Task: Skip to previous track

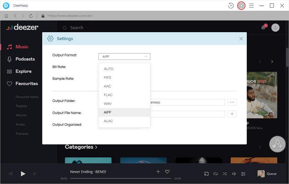Action: click(10, 174)
